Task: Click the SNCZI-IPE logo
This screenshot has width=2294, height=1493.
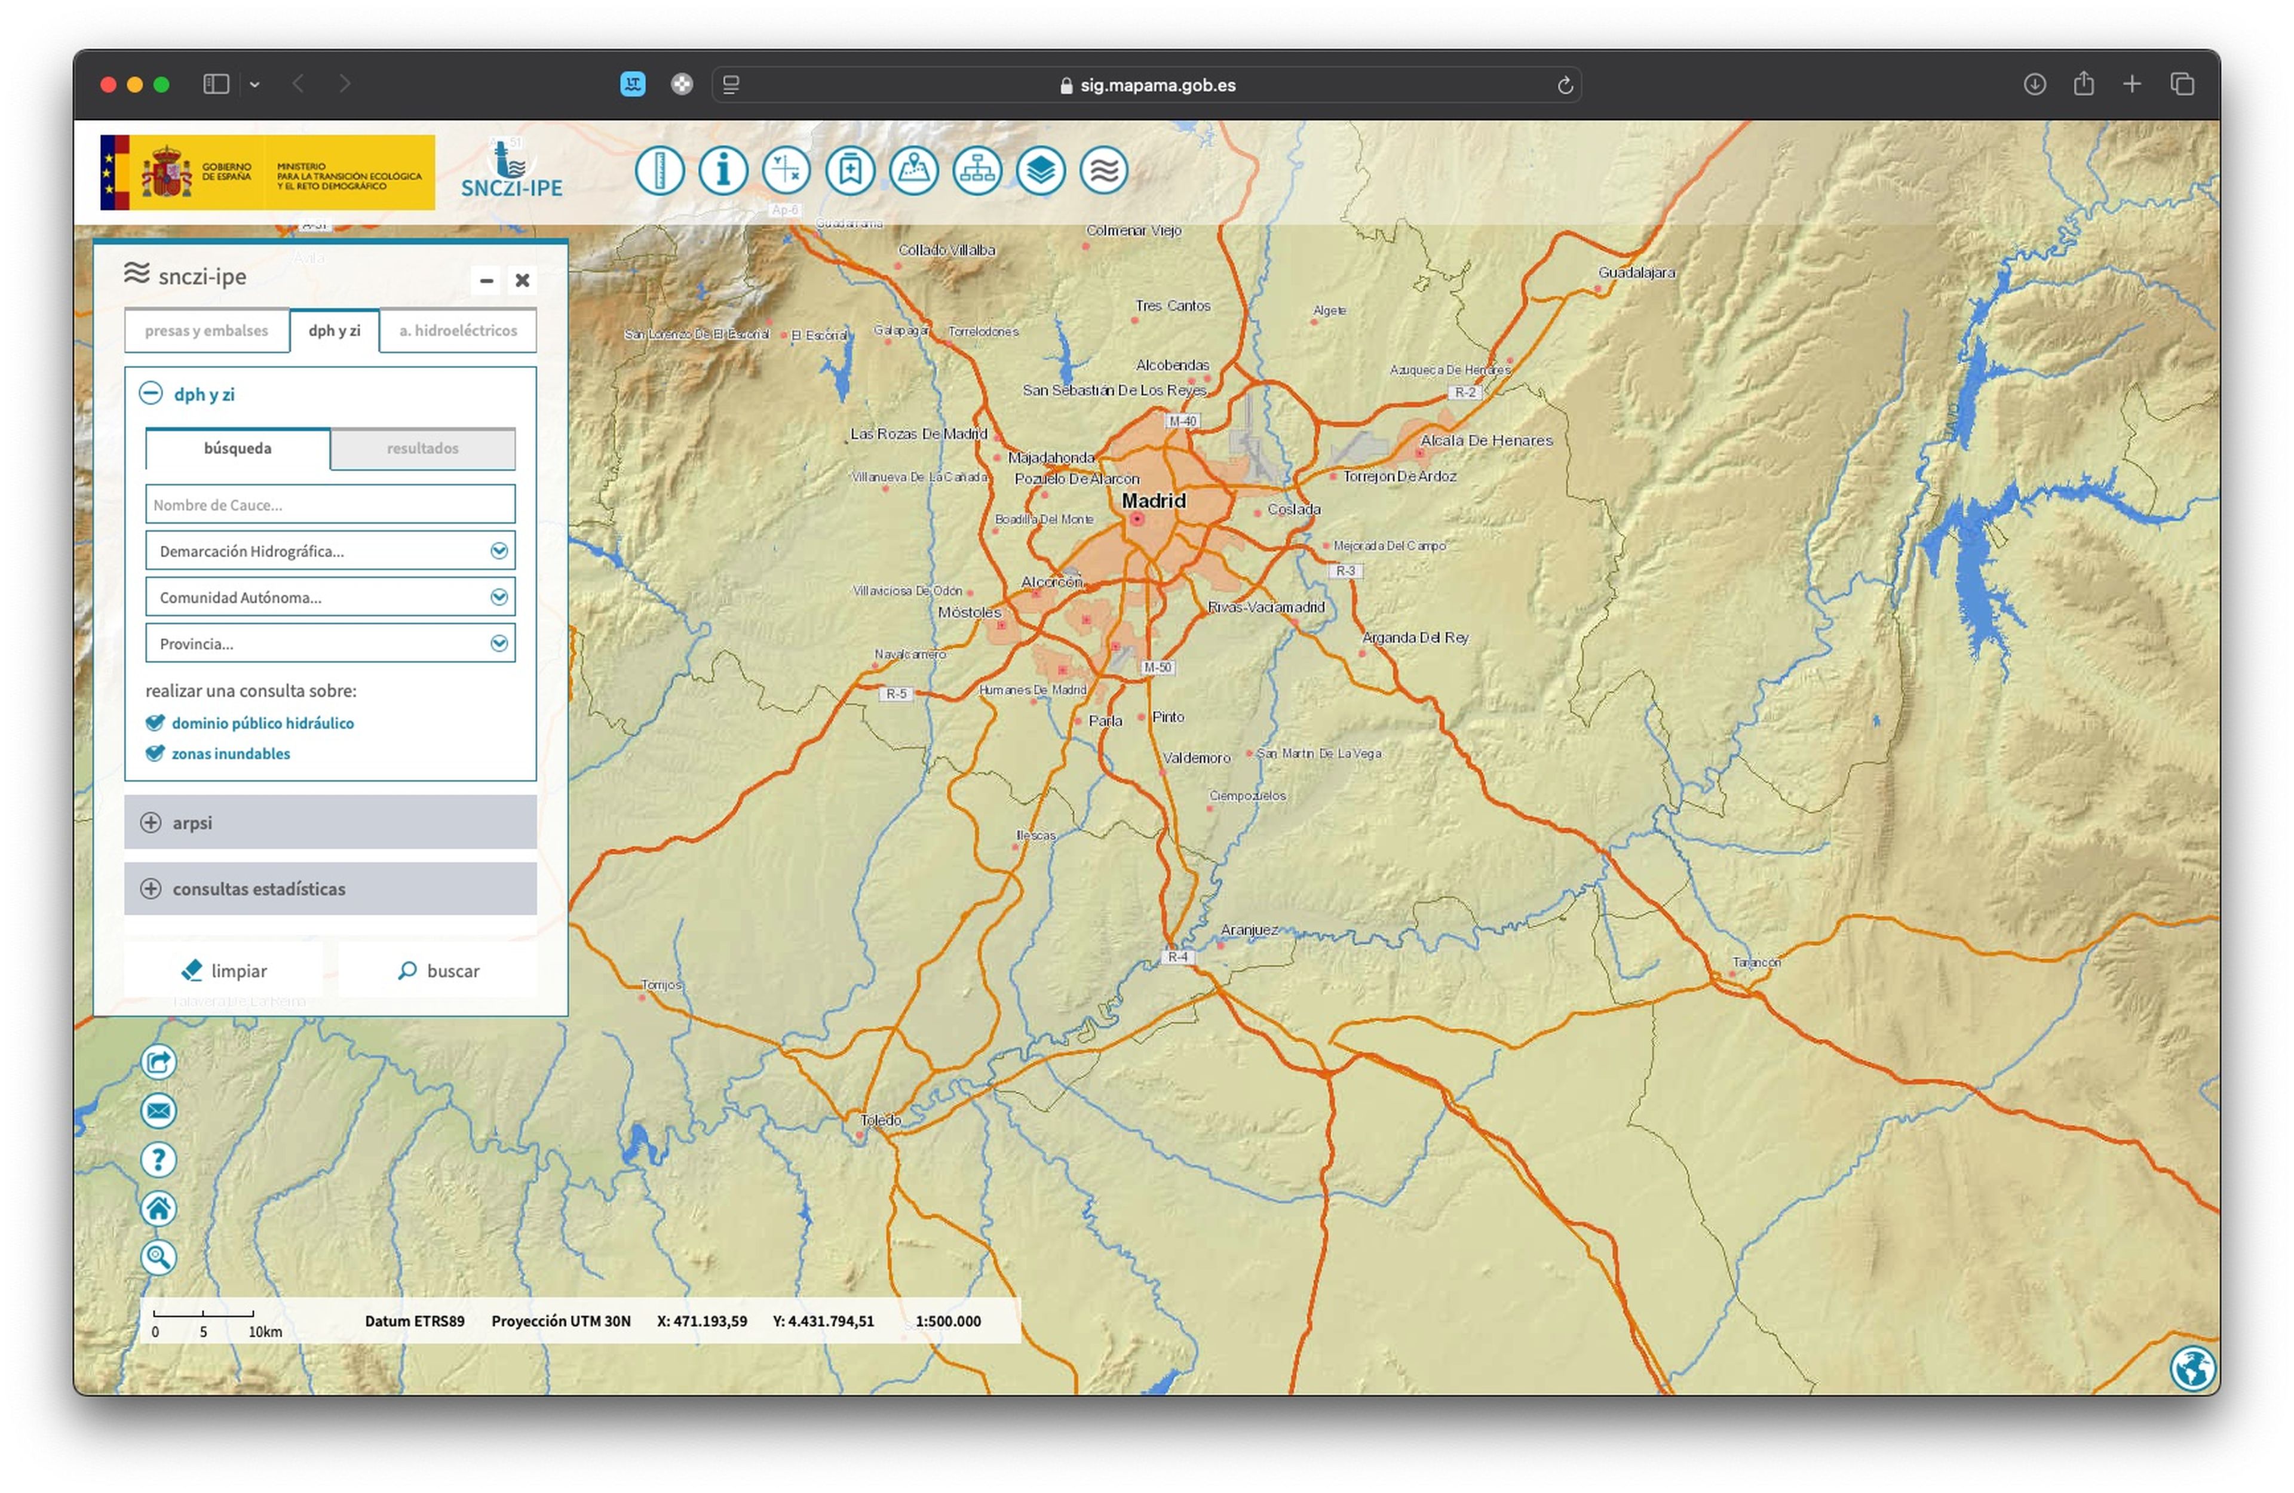Action: pos(511,168)
